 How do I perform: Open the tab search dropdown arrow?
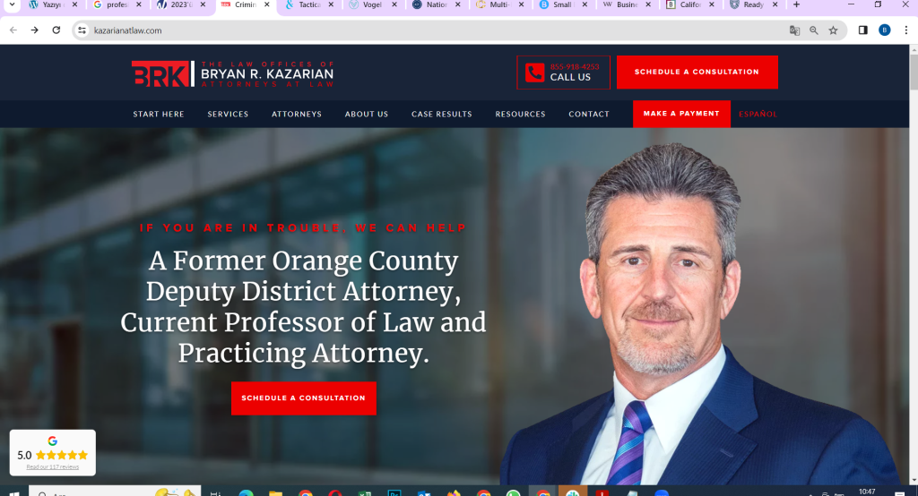[x=12, y=4]
